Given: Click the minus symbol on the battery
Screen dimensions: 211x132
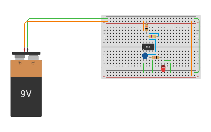Looking at the screenshot, I should tap(33, 63).
